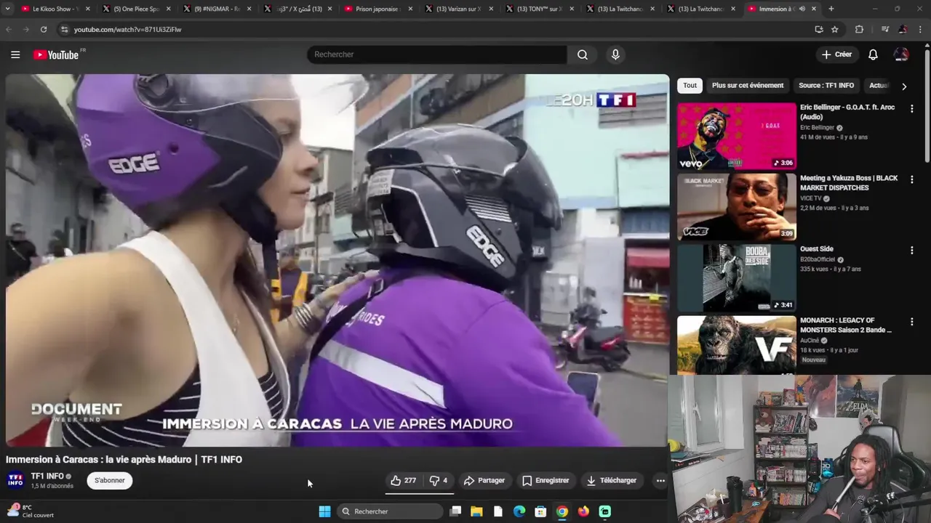Share the video via Partager
This screenshot has width=931, height=523.
484,480
